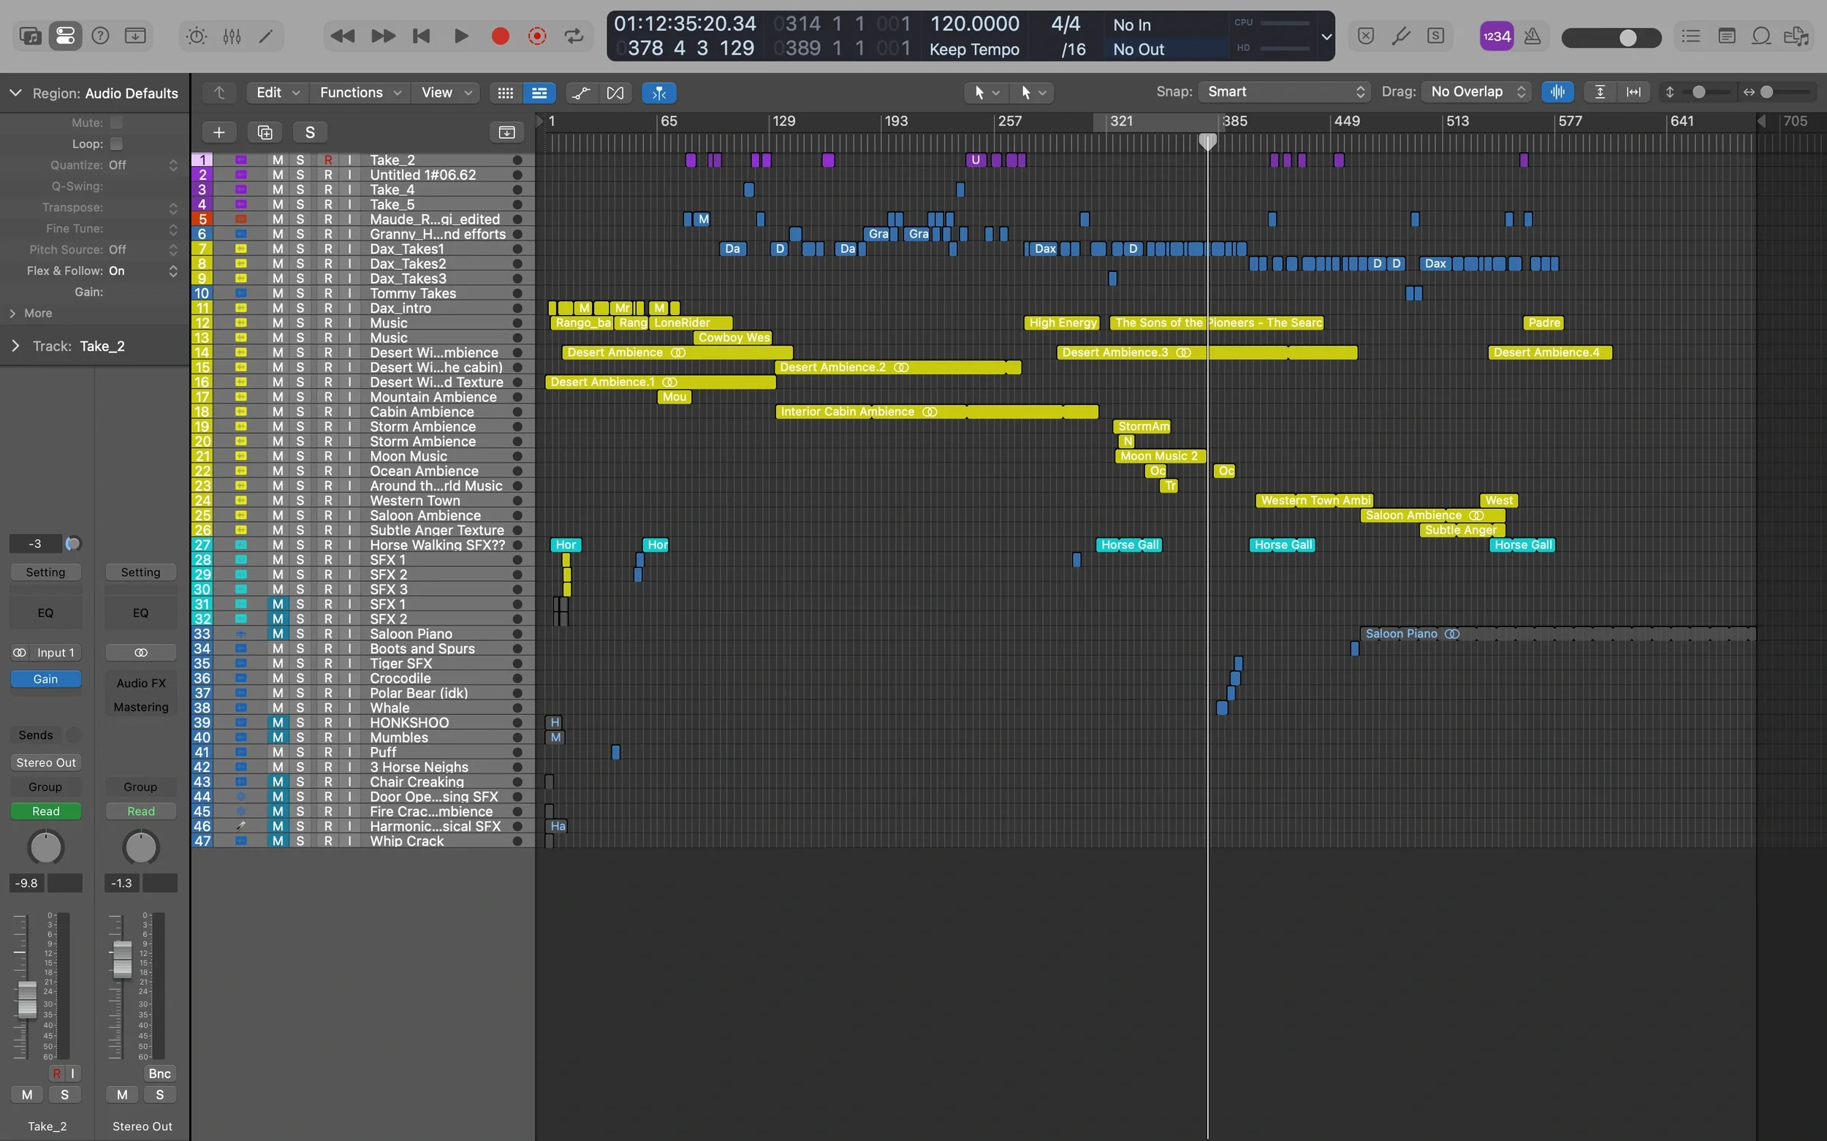Mute the Saloon Piano track

pos(278,634)
